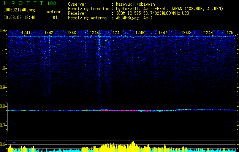
Task: Click the meteor count value 61
Action: [55, 17]
